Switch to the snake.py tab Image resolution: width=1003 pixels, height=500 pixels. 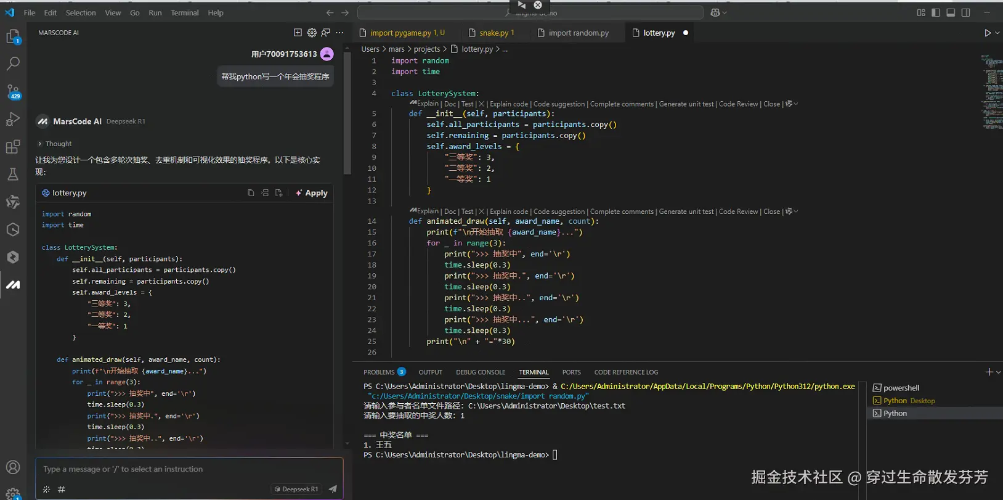click(x=493, y=33)
